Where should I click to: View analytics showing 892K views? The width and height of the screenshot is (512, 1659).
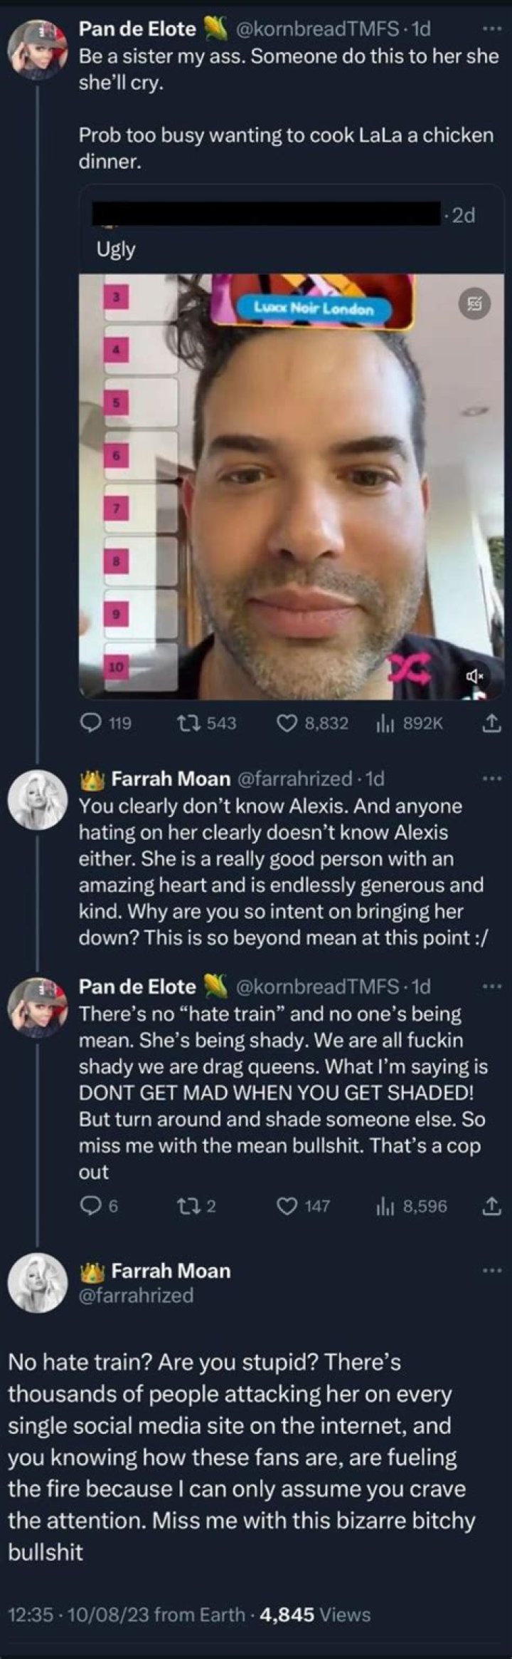coord(383,724)
